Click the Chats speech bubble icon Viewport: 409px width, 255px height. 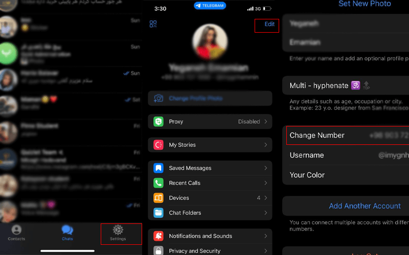67,230
